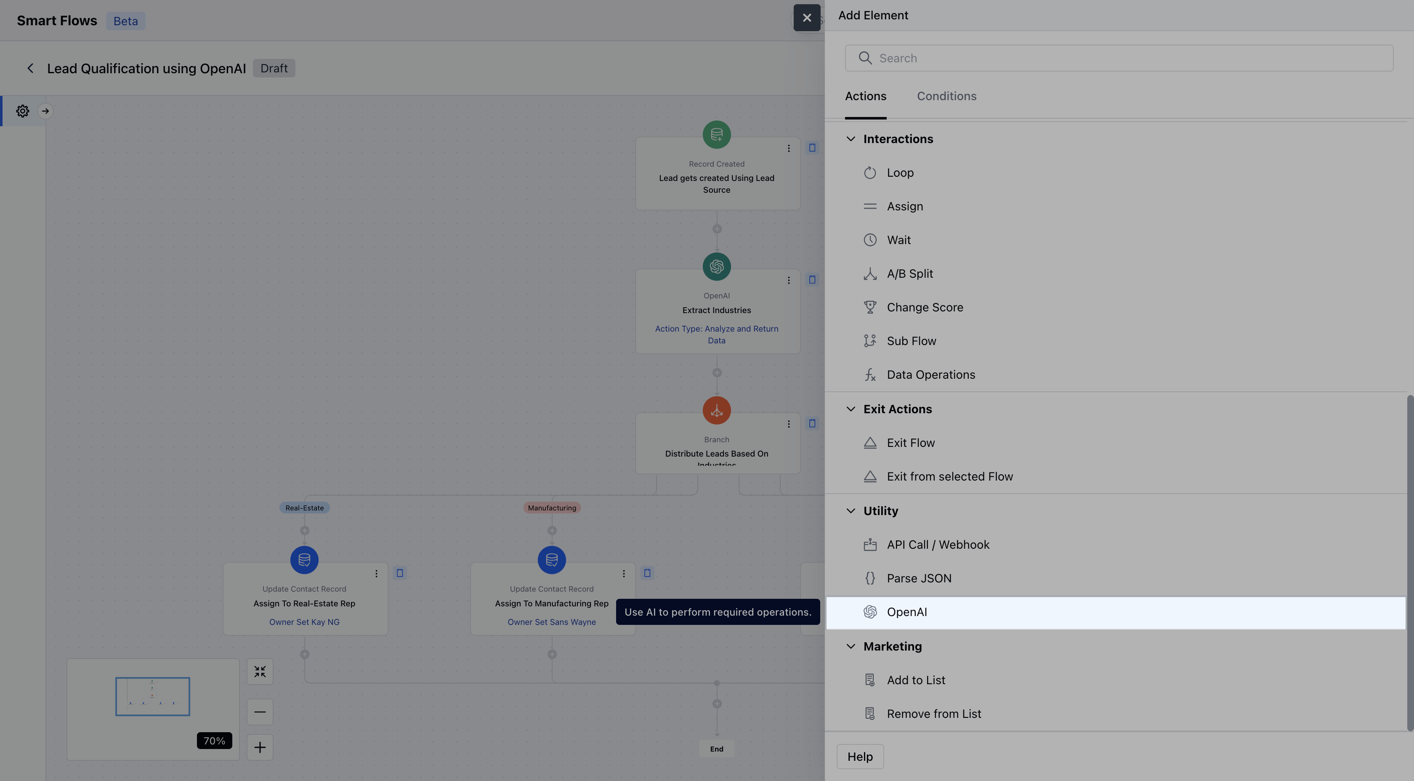Add API Call / Webhook element
The width and height of the screenshot is (1414, 781).
click(x=938, y=545)
